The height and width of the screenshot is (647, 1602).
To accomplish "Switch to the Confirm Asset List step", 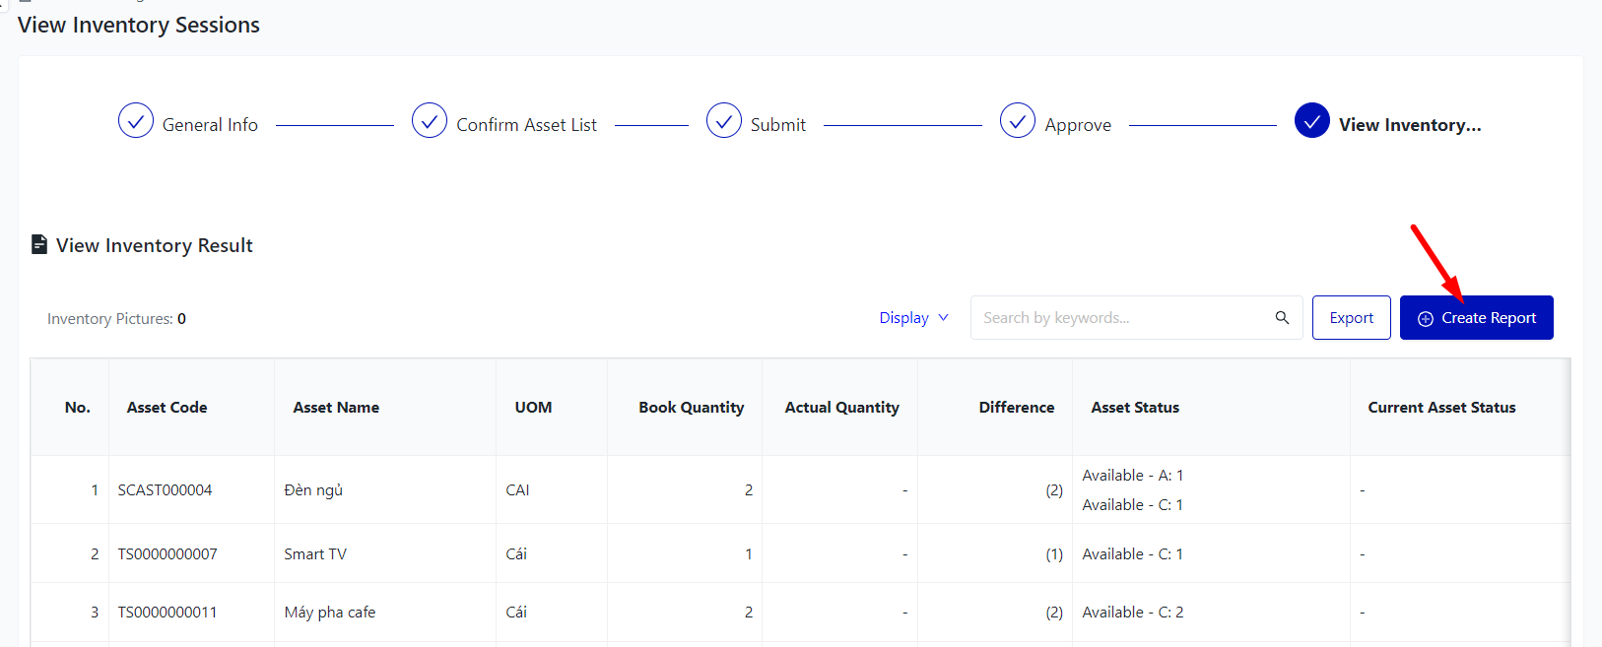I will 526,125.
